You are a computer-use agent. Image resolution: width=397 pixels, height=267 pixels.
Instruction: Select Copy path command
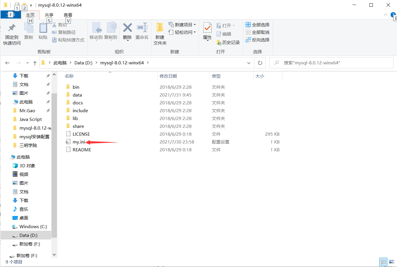tap(64, 32)
